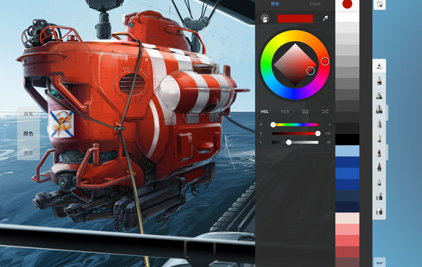Screen dimensions: 422x267
Task: Open the swatch grid view icon
Action: click(305, 111)
